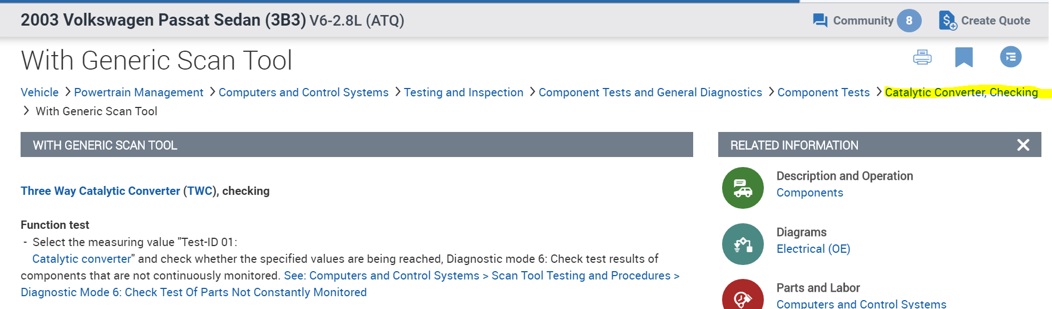Open the Community chat icon
This screenshot has height=309, width=1052.
pyautogui.click(x=820, y=21)
